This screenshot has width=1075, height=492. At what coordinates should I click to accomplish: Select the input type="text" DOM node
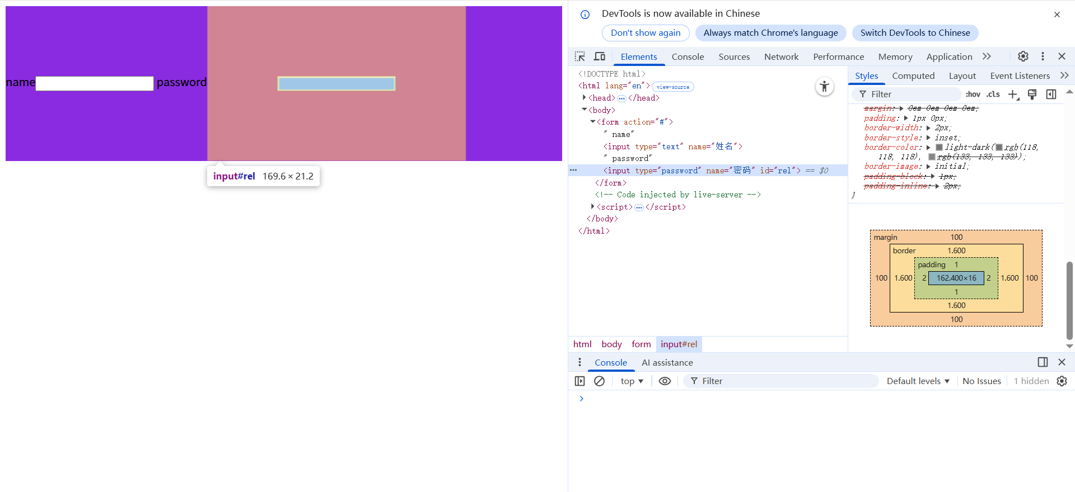pyautogui.click(x=672, y=146)
